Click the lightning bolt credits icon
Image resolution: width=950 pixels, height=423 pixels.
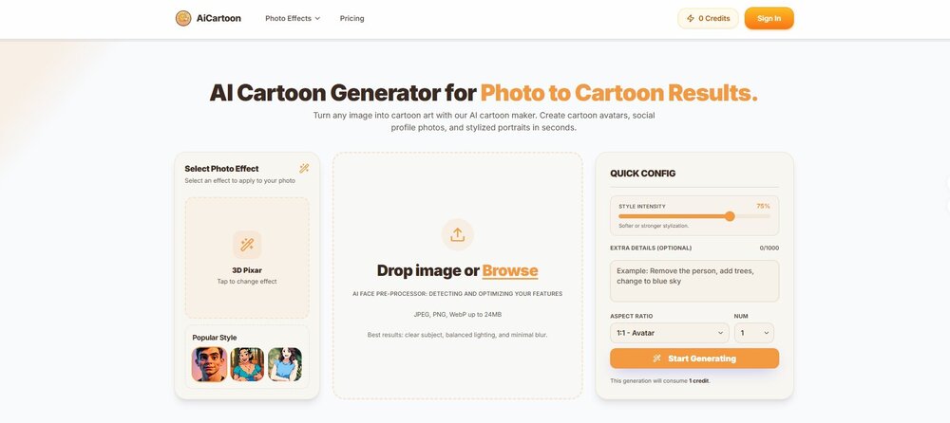(691, 18)
